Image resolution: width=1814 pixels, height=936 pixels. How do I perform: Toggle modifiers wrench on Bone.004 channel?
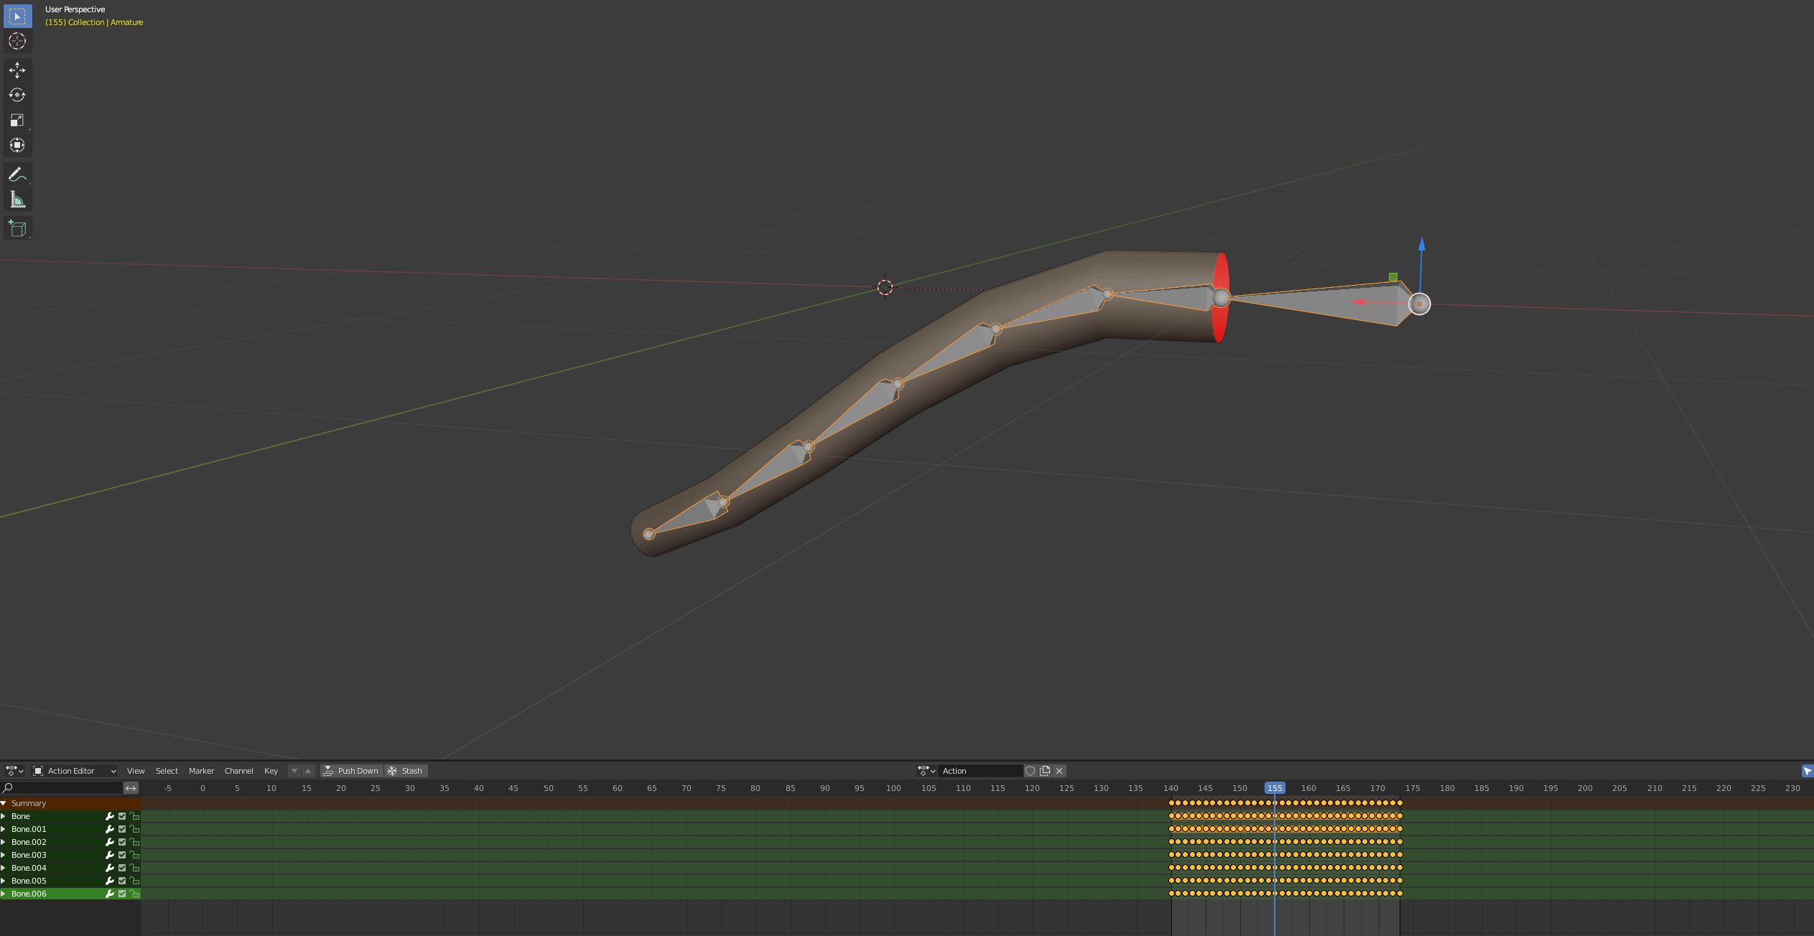(x=110, y=868)
